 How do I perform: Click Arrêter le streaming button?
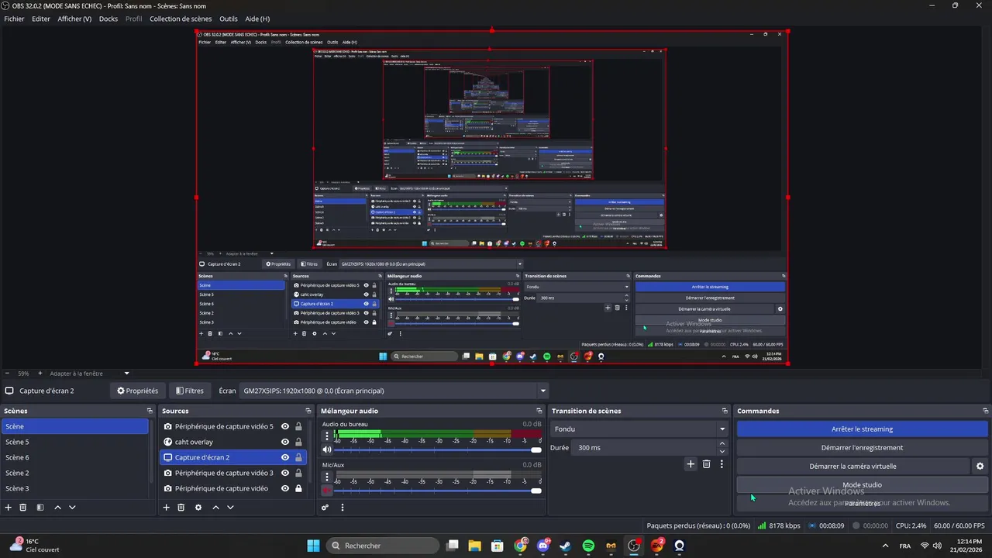tap(862, 429)
